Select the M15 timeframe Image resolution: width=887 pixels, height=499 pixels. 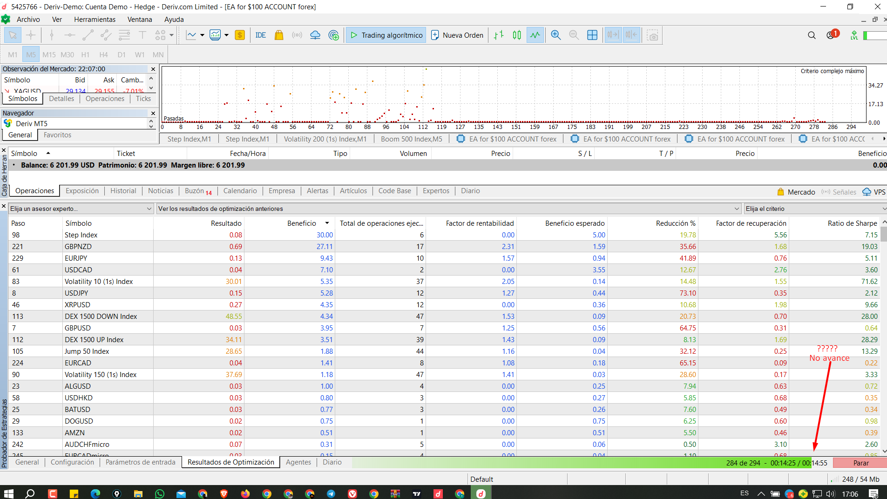[x=49, y=54]
